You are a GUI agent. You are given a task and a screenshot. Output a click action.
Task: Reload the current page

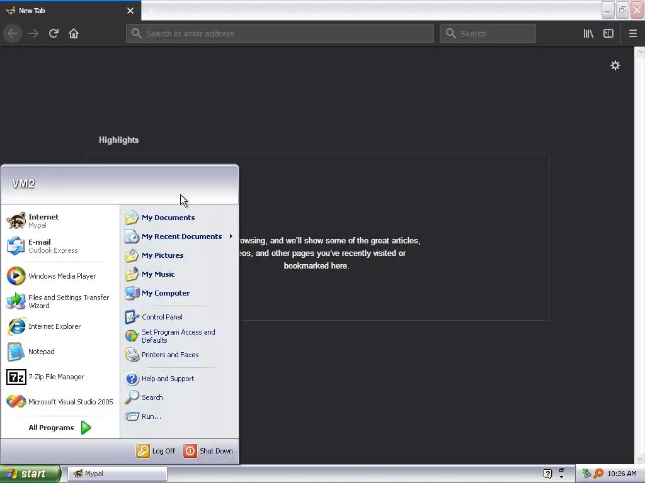[54, 33]
